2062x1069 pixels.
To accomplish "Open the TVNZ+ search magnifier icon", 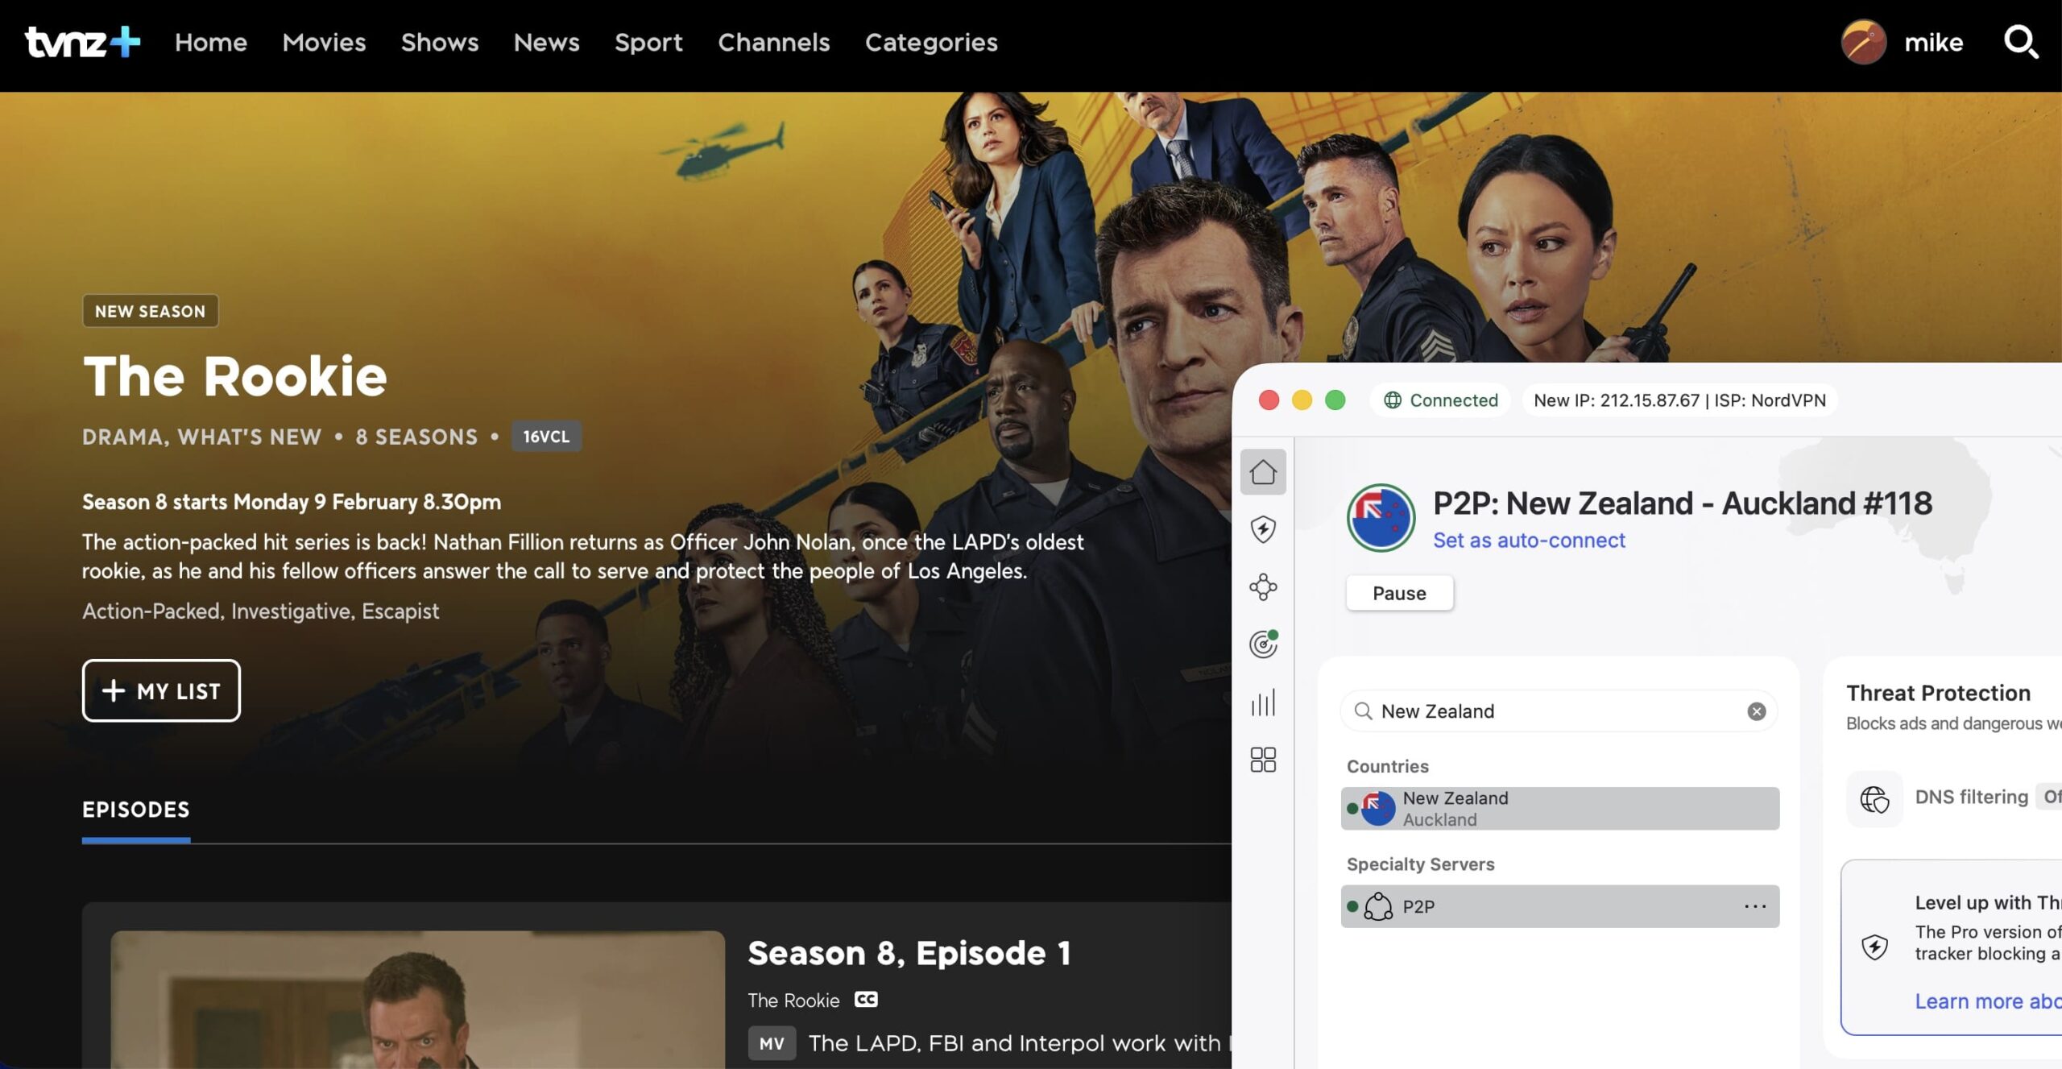I will click(x=2023, y=43).
